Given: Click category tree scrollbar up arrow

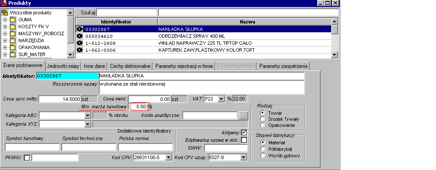Looking at the screenshot, I should coord(70,13).
